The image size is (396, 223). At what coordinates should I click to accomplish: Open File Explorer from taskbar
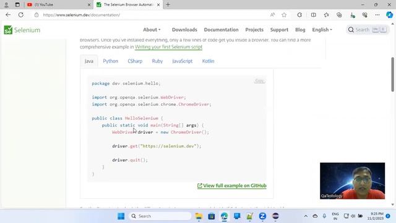(199, 216)
